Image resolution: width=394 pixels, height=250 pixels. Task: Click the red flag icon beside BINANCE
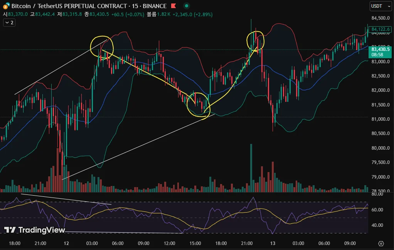pyautogui.click(x=173, y=6)
